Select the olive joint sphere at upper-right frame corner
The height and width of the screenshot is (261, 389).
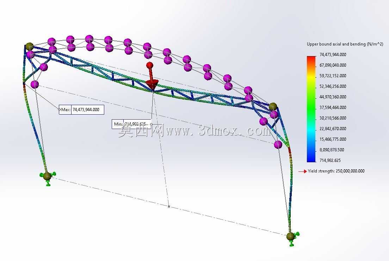coord(273,107)
